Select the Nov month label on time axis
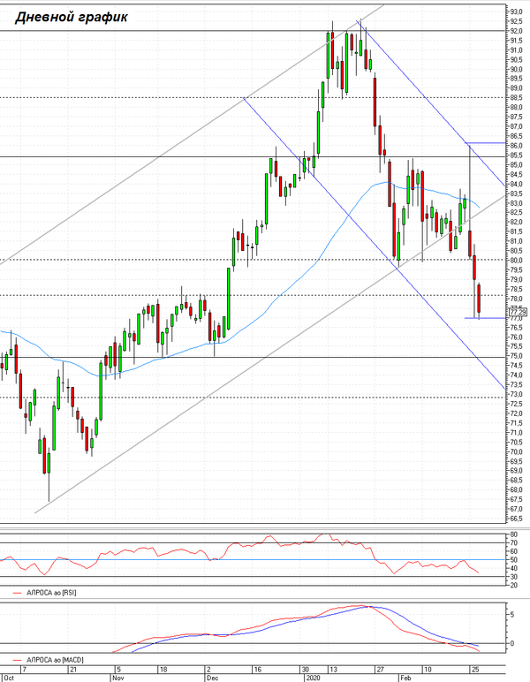 coord(117,678)
